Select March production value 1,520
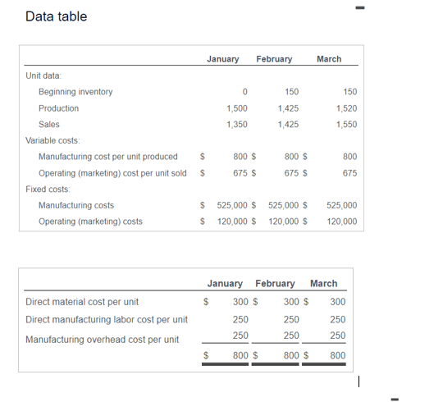This screenshot has width=443, height=402. (347, 108)
